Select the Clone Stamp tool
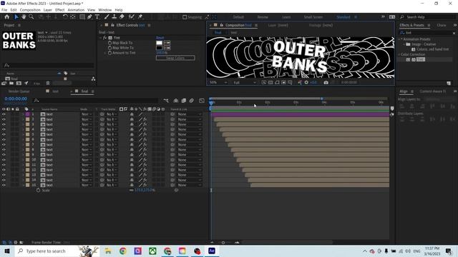Screen dimensions: 458x257 pos(114,17)
